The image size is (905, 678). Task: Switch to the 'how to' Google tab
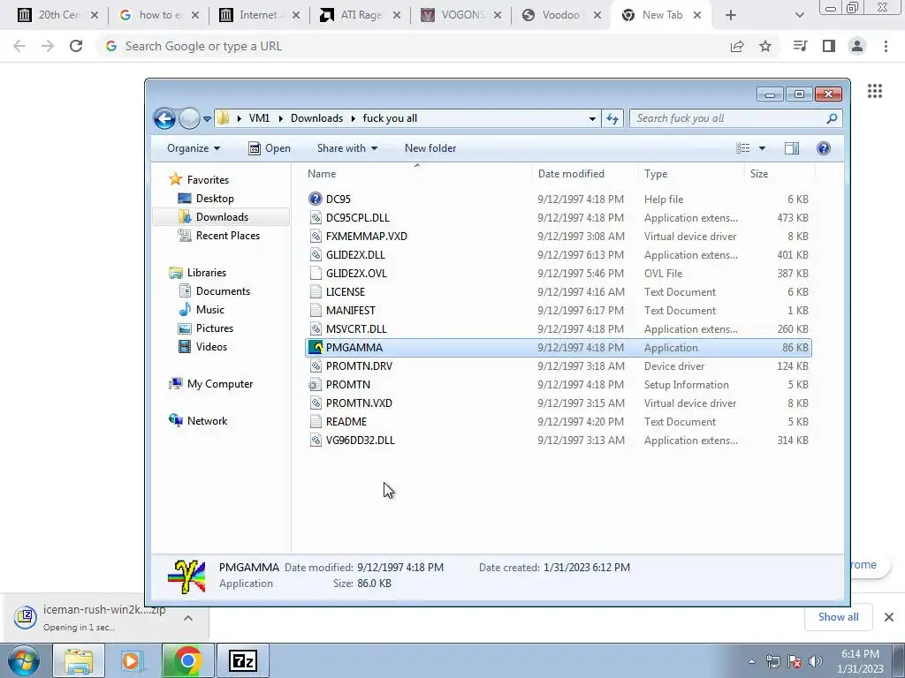(x=157, y=15)
